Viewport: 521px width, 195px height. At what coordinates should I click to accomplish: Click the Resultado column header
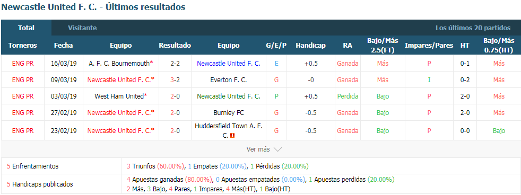(x=175, y=46)
